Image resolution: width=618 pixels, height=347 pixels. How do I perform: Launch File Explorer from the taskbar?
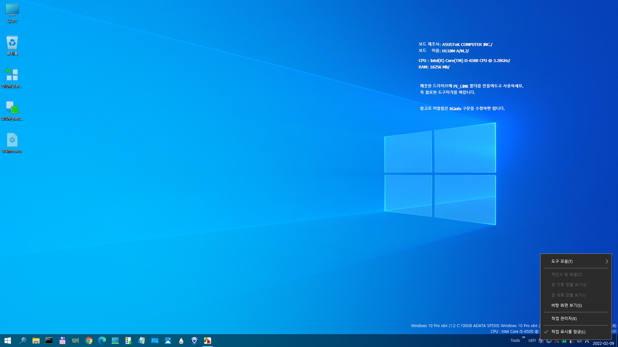(36, 341)
